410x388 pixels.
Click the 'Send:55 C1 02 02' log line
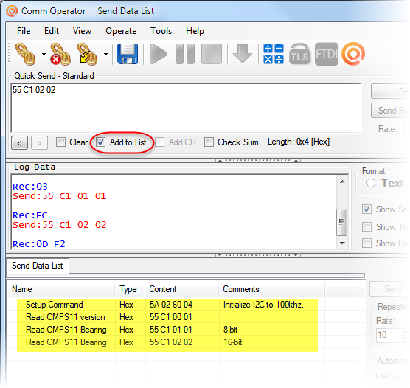point(60,225)
